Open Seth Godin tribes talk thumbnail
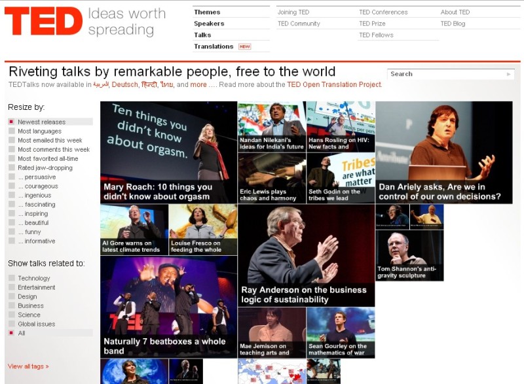524x384 pixels. coord(341,178)
